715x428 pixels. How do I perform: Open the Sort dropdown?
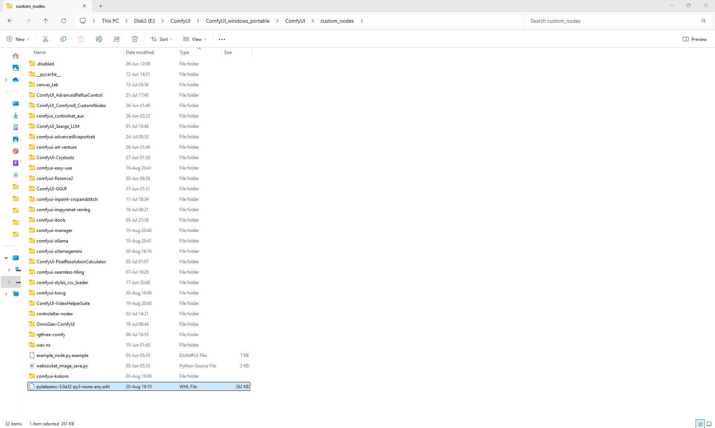pos(162,39)
